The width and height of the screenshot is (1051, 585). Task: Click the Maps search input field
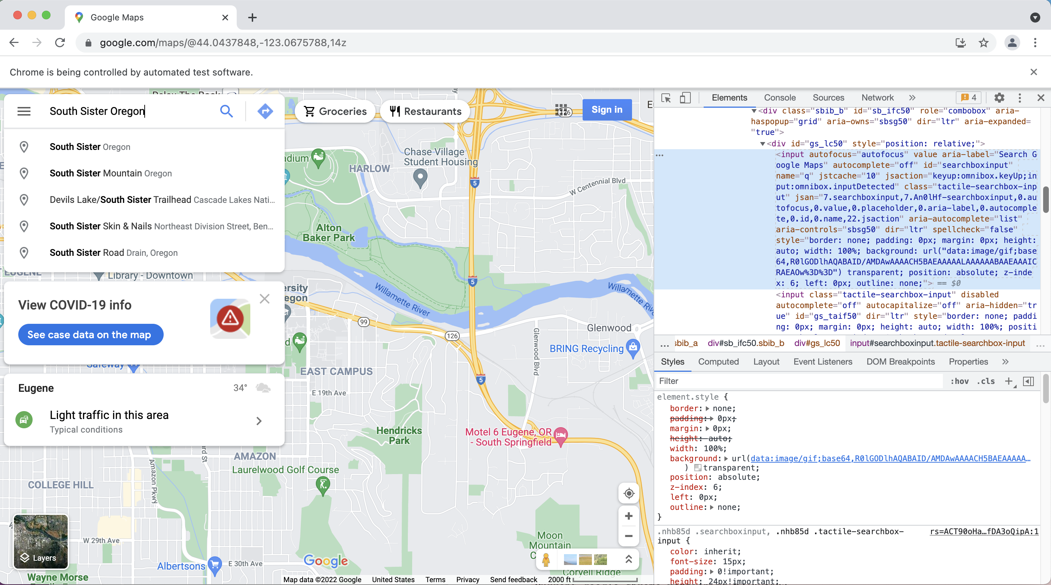(x=131, y=111)
